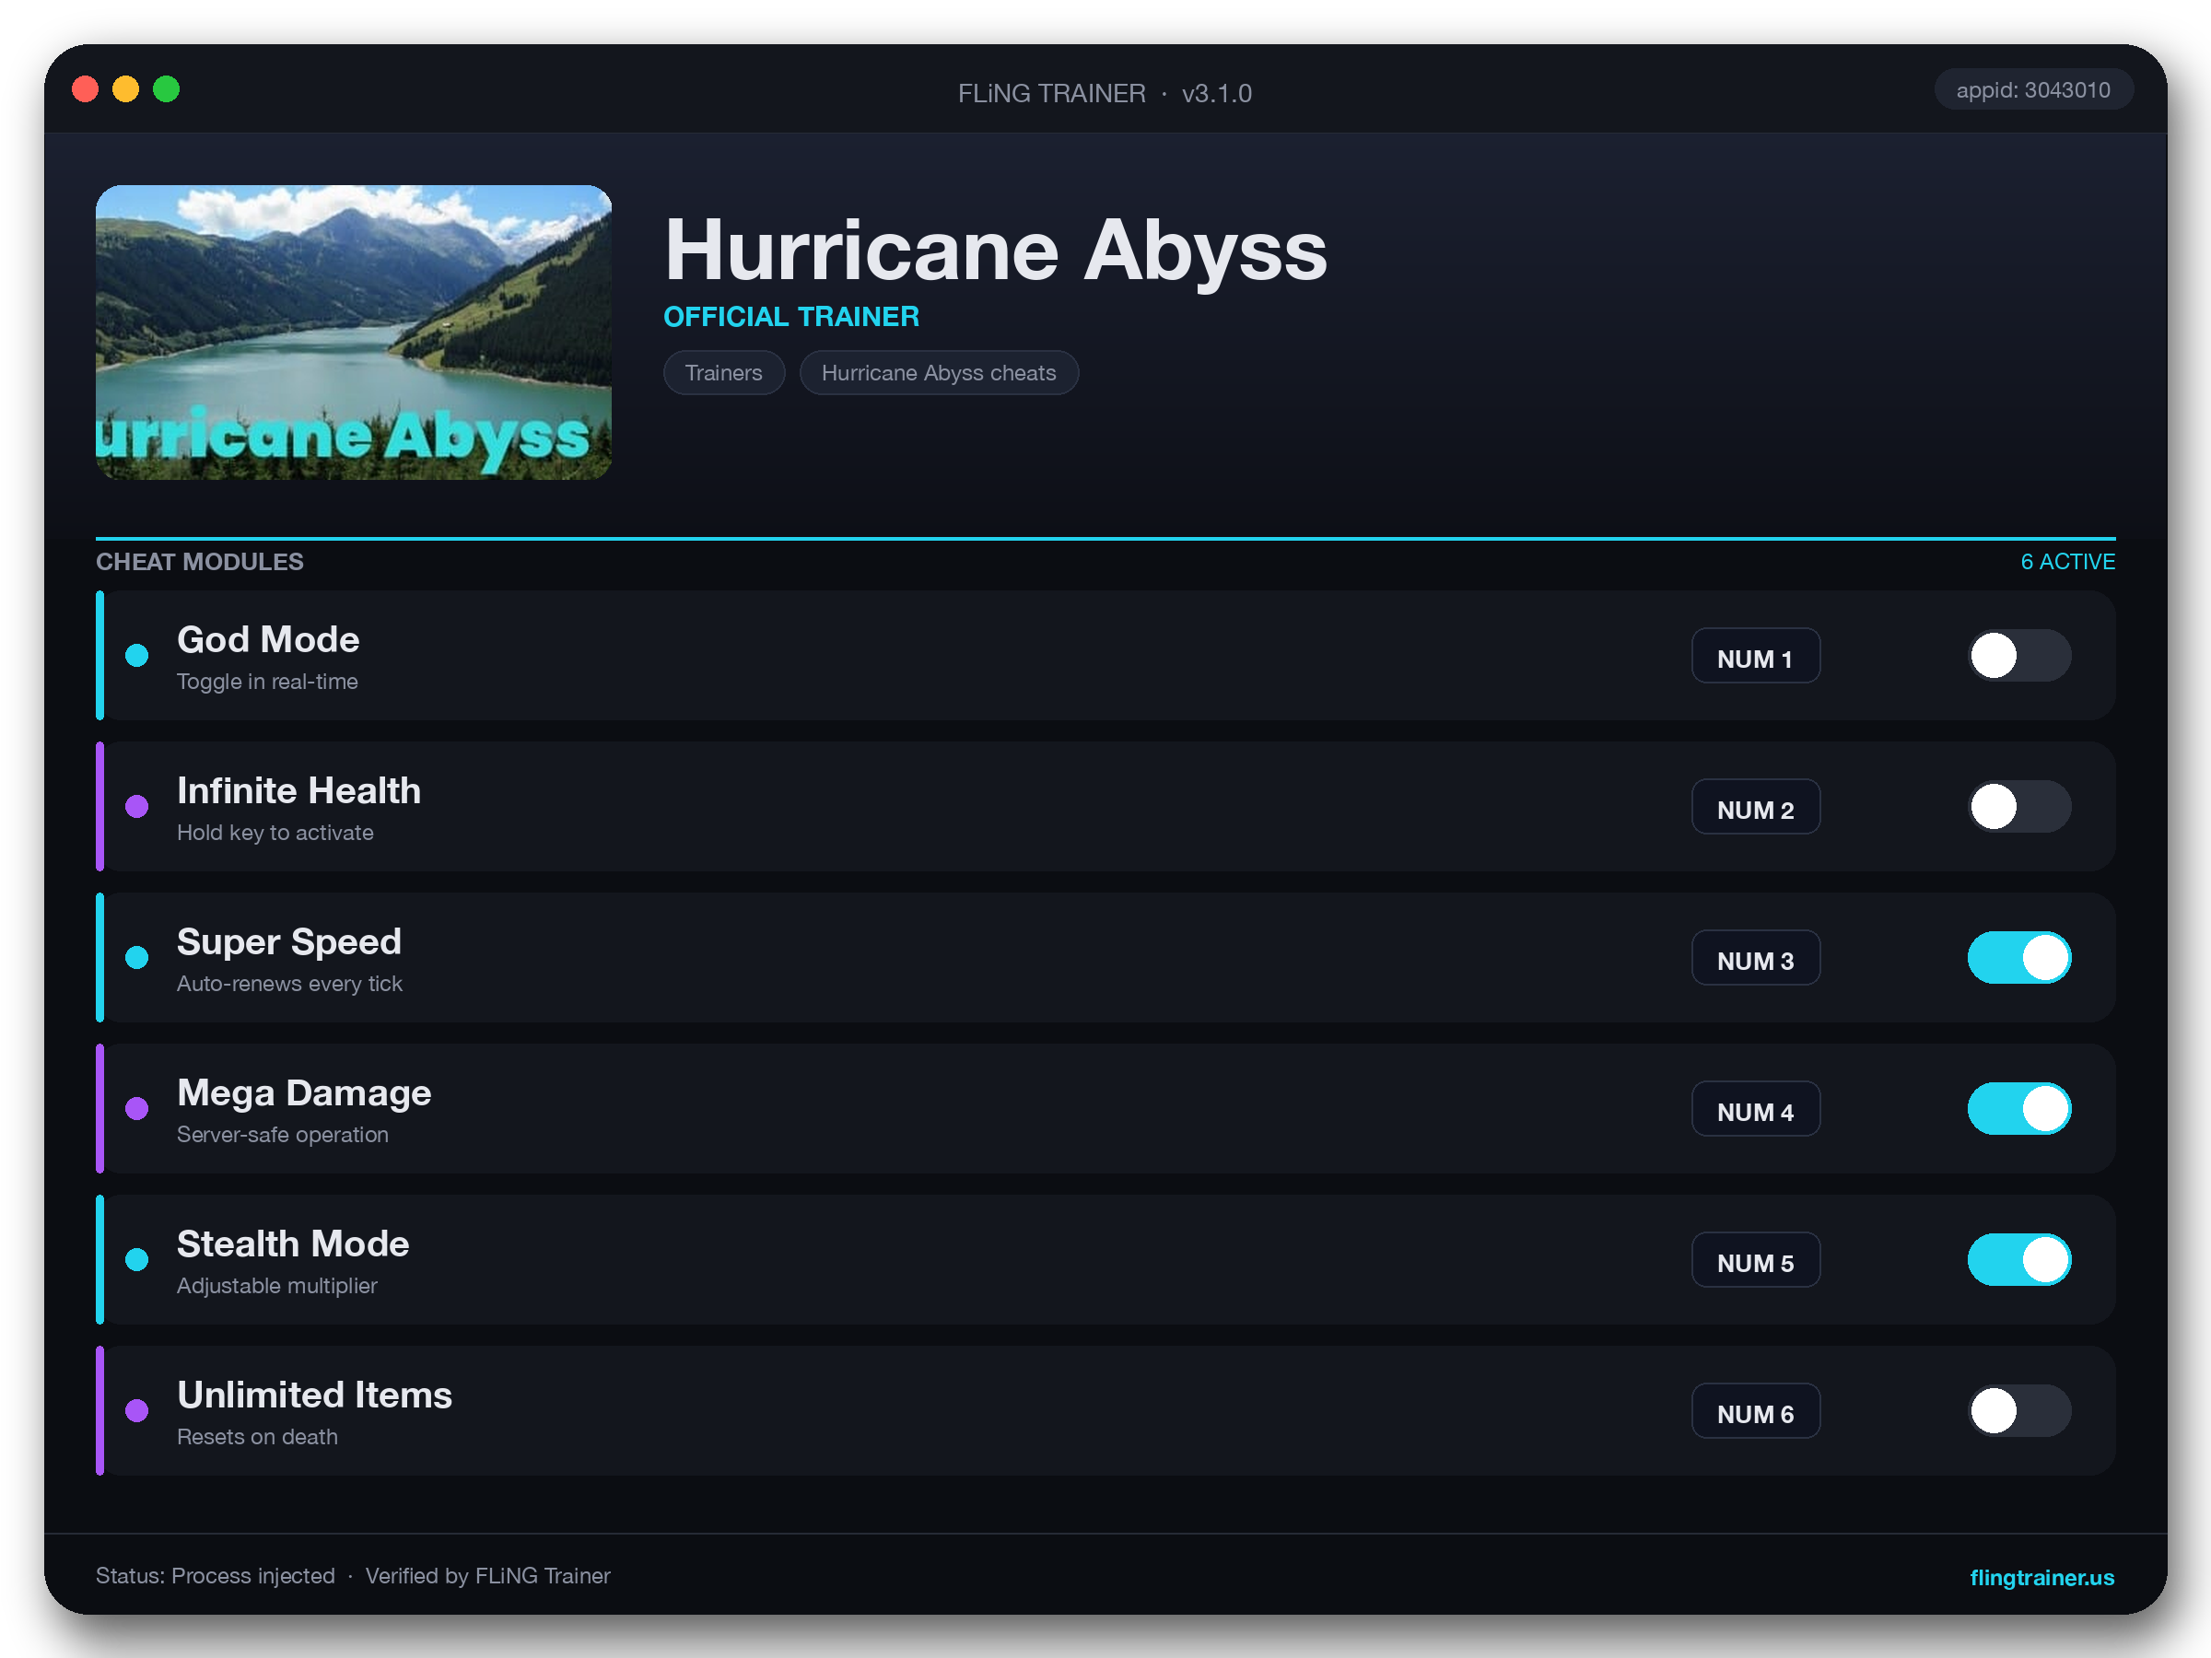Click the appid: 3043010 badge
Image resolution: width=2211 pixels, height=1658 pixels.
click(2033, 90)
